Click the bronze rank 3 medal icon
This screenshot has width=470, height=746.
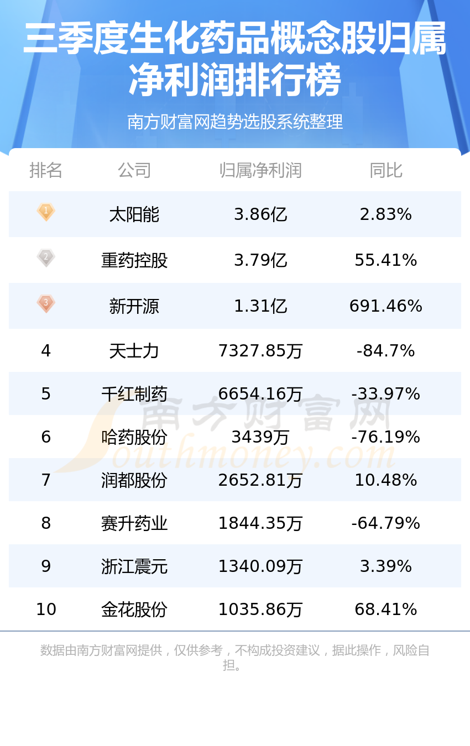coord(46,304)
